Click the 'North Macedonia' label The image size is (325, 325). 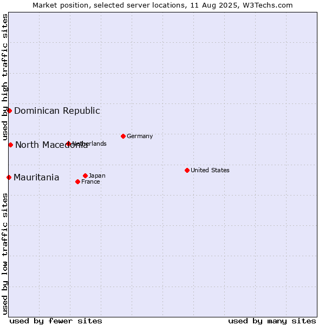point(51,145)
